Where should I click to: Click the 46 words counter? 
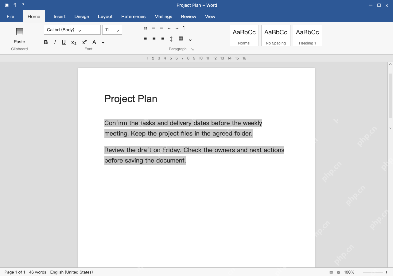(37, 272)
